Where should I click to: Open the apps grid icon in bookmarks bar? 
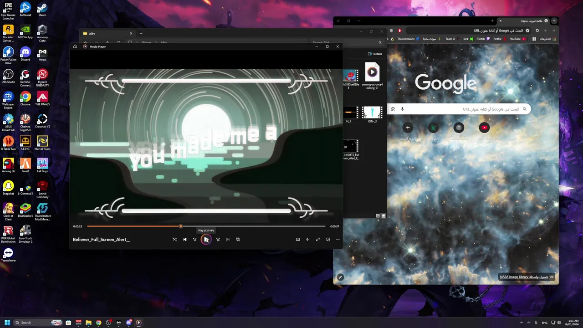(534, 39)
